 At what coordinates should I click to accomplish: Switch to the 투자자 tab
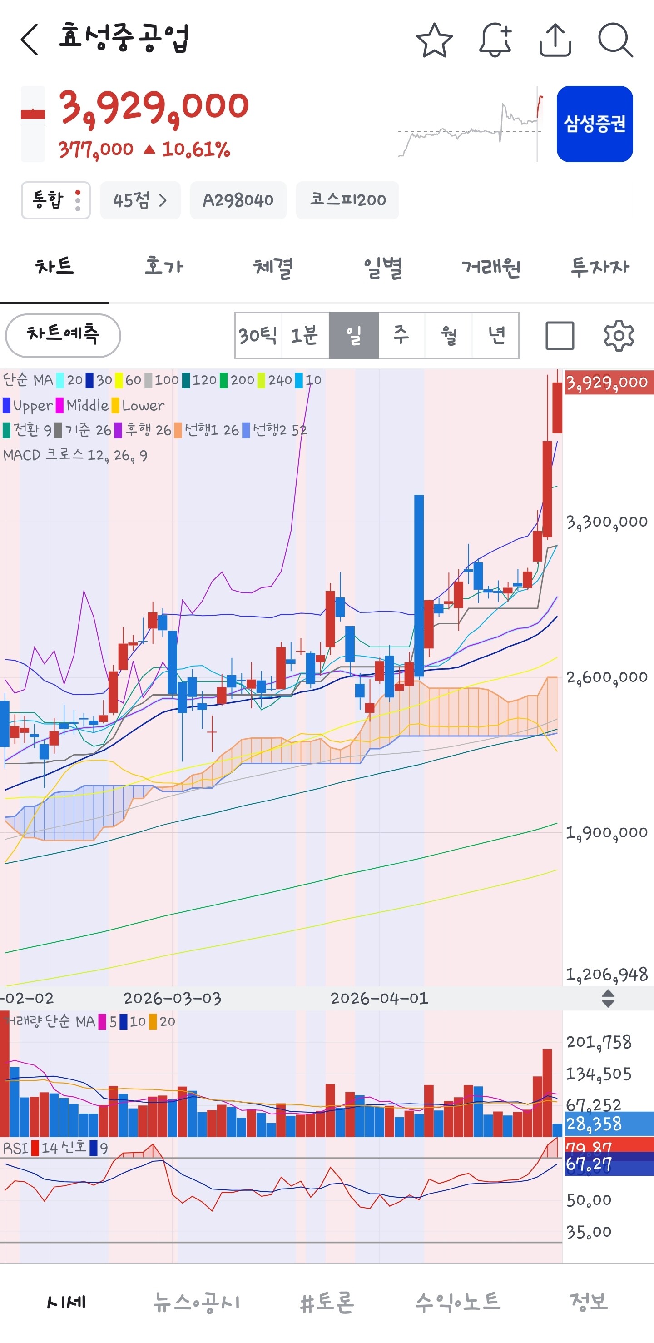click(x=600, y=267)
